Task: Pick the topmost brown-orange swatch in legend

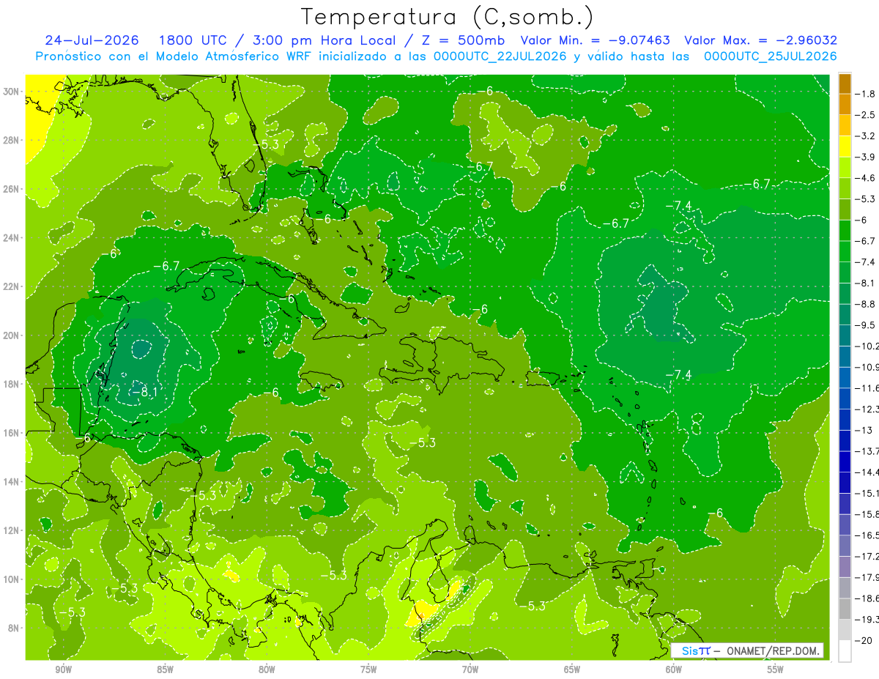Action: click(x=845, y=84)
